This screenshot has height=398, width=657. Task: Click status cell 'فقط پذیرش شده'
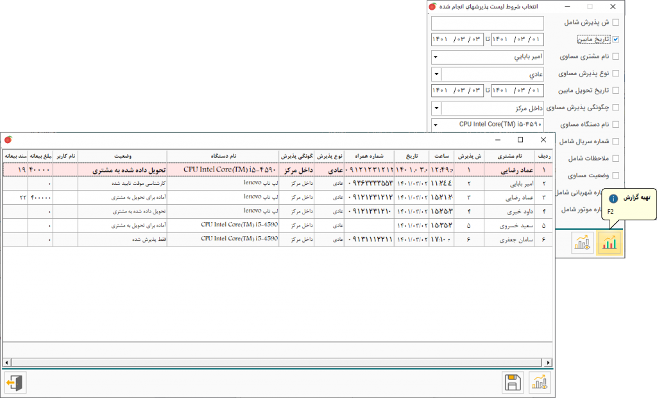click(x=123, y=240)
